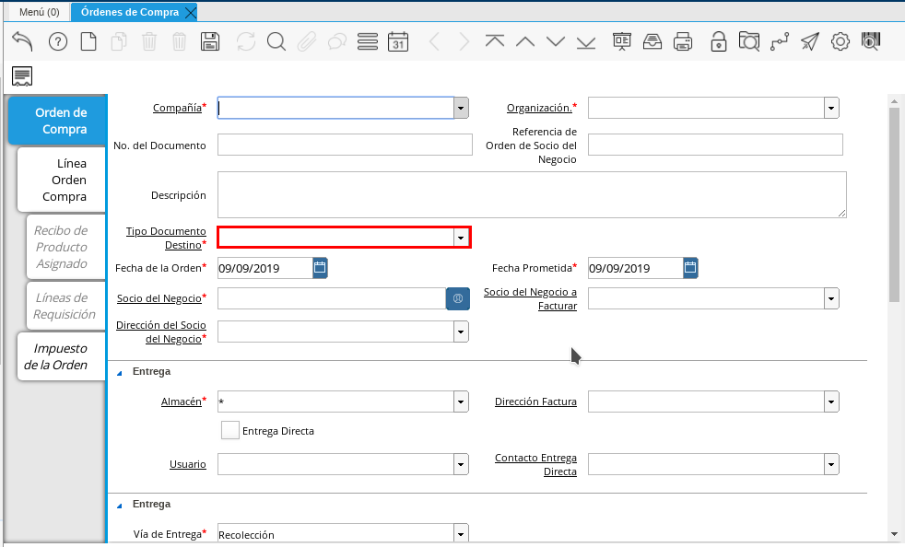Save the record with the floppy disk icon
The width and height of the screenshot is (905, 547).
coord(210,41)
